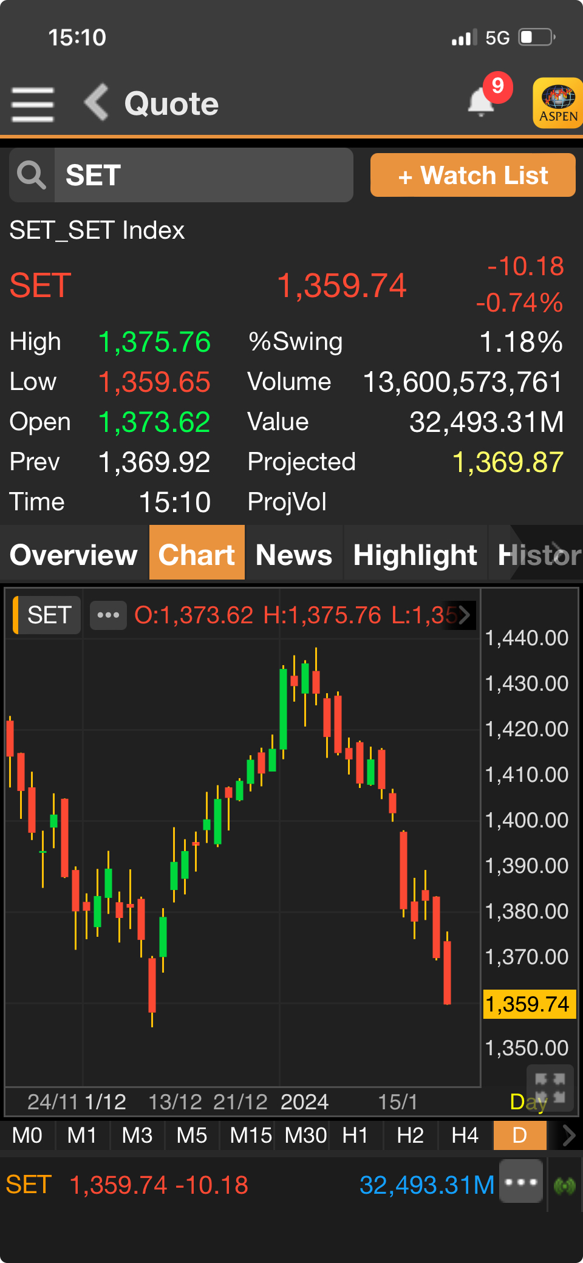Tap the 2024 date axis label

pyautogui.click(x=304, y=1101)
